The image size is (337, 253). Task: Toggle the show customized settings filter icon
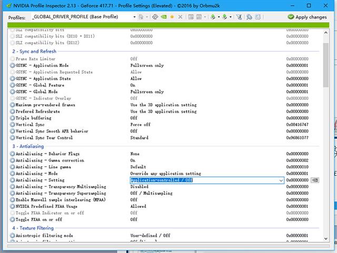(239, 17)
